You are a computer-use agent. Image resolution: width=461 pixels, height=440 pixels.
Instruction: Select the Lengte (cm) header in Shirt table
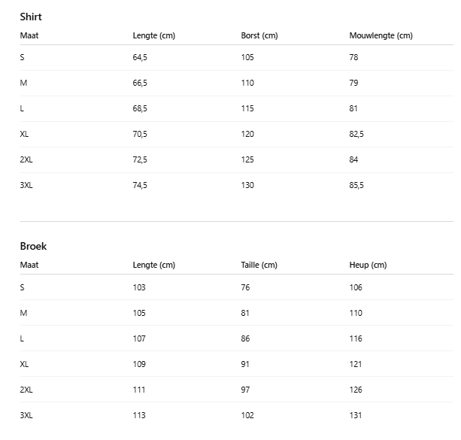pos(153,35)
